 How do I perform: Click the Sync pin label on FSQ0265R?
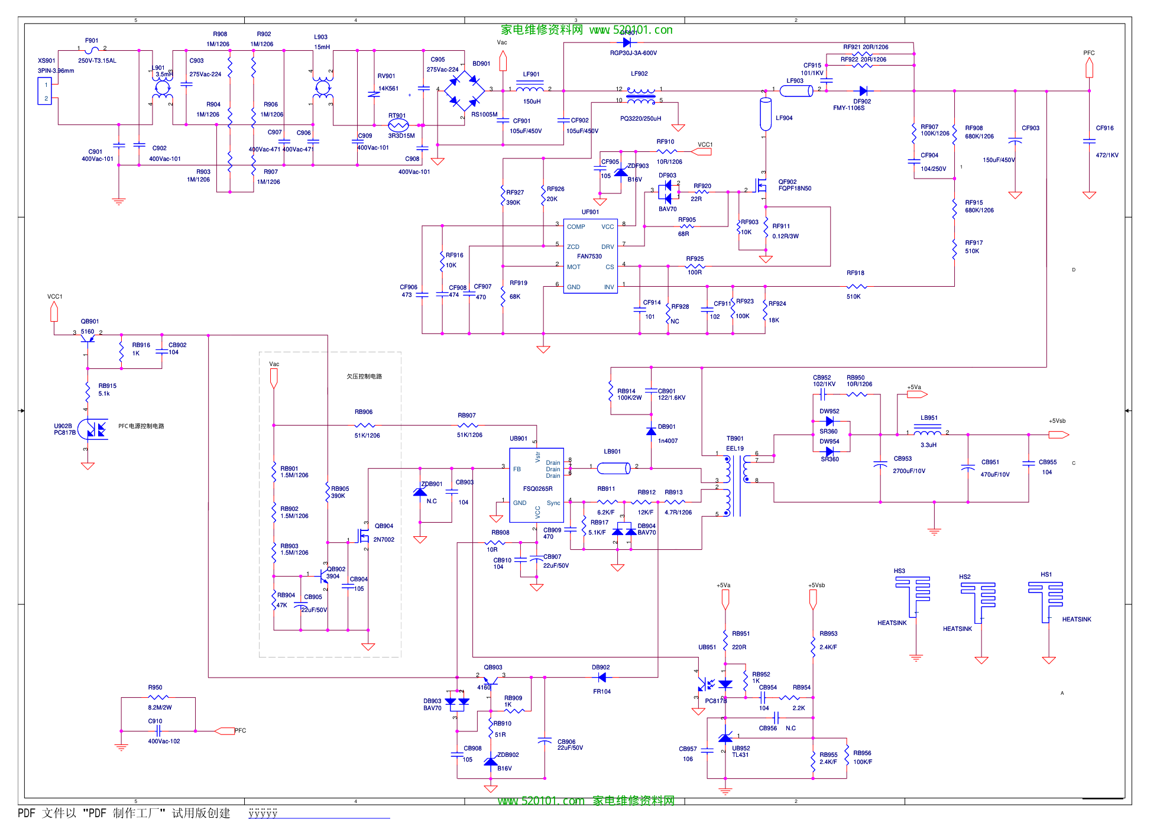tap(553, 503)
